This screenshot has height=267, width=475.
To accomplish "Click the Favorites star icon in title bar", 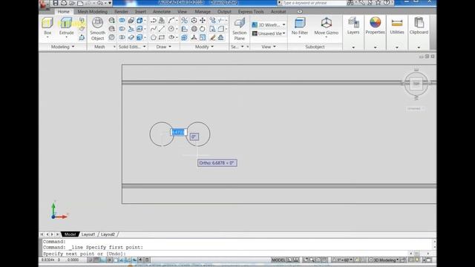I will [378, 3].
